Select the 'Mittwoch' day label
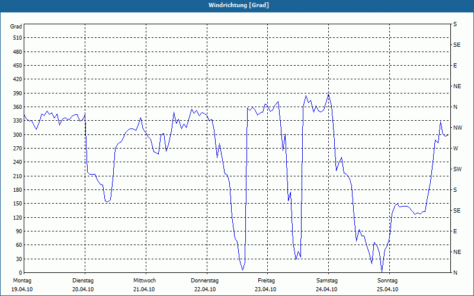474x296 pixels. pos(145,281)
